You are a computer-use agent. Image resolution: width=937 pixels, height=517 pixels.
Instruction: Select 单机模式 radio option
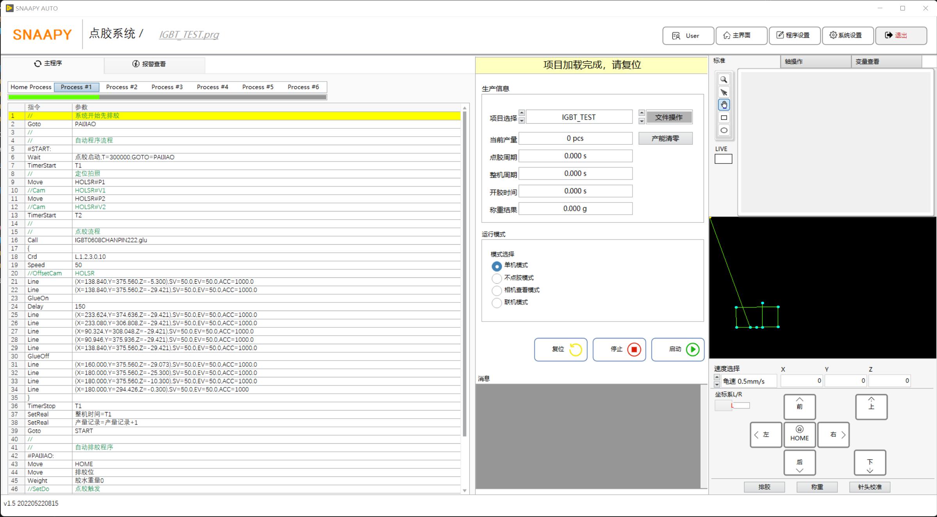(x=497, y=266)
